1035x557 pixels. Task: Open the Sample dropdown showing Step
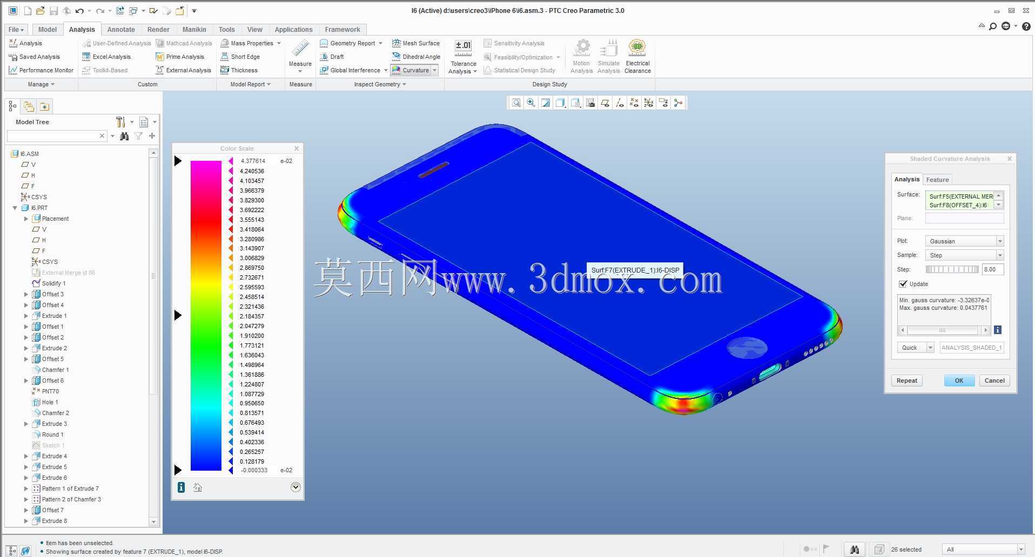tap(964, 255)
